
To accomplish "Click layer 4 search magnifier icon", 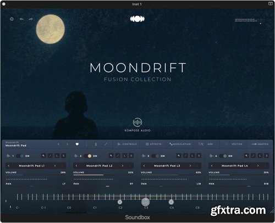I will [246, 156].
